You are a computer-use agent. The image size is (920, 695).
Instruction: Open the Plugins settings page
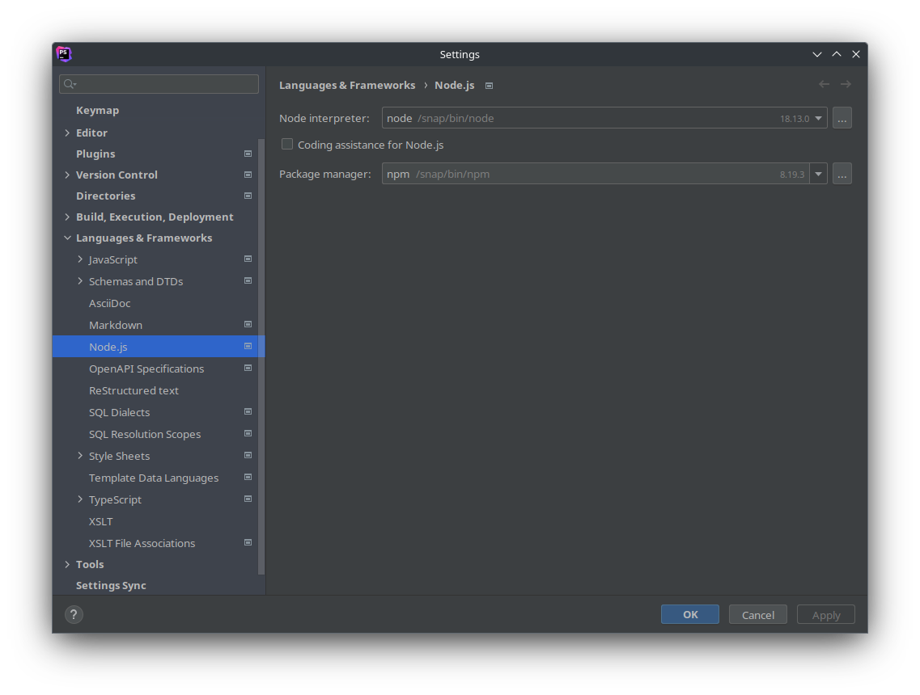95,154
